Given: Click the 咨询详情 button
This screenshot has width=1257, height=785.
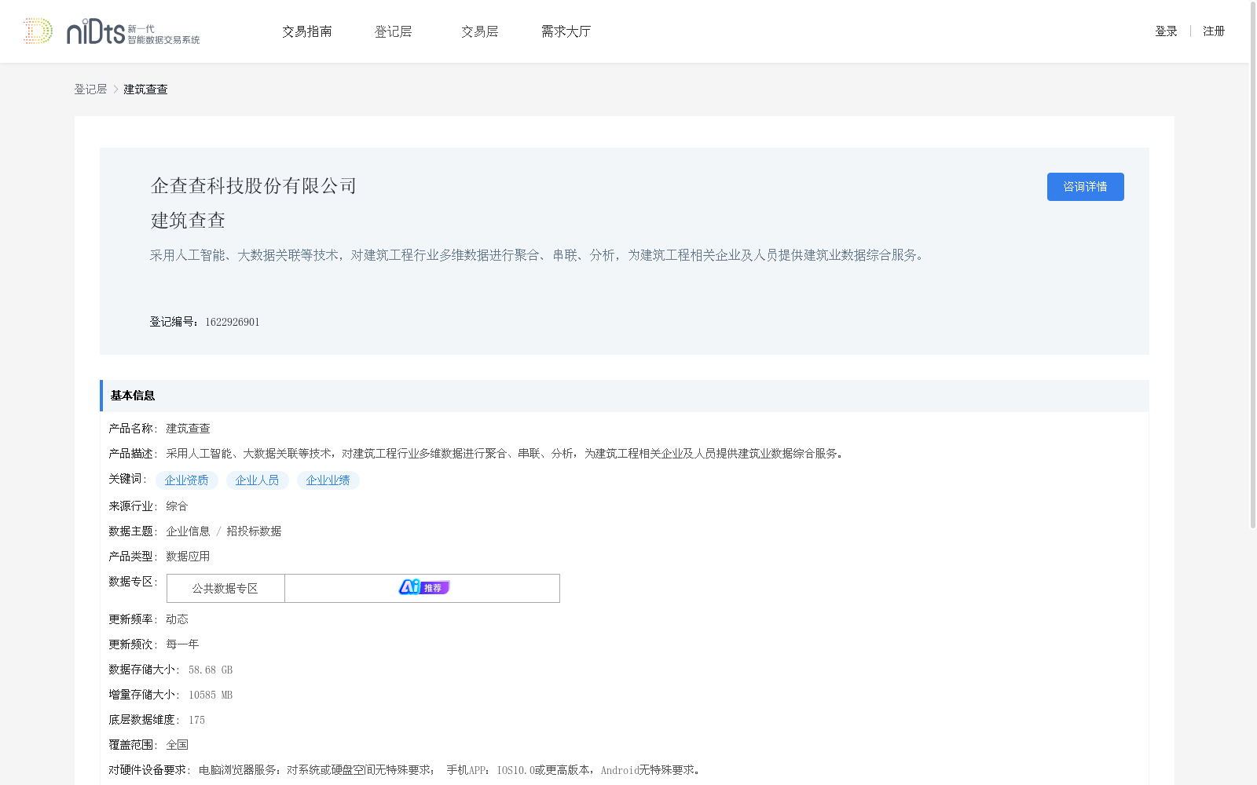Looking at the screenshot, I should (x=1085, y=187).
